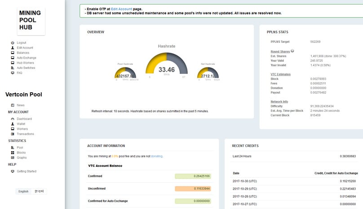The height and width of the screenshot is (209, 363).
Task: Click the Unconfirmed balance value 0.11633944
Action: [x=193, y=189]
